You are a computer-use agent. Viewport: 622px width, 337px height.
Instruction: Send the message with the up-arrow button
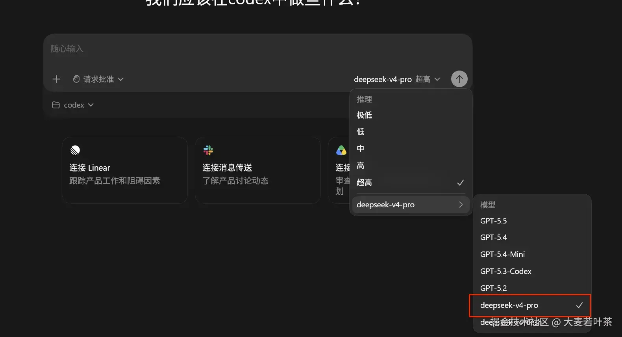pos(459,79)
